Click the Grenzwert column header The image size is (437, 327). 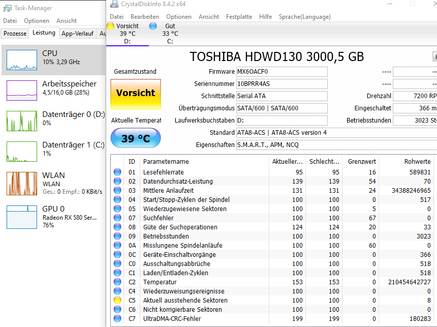360,162
